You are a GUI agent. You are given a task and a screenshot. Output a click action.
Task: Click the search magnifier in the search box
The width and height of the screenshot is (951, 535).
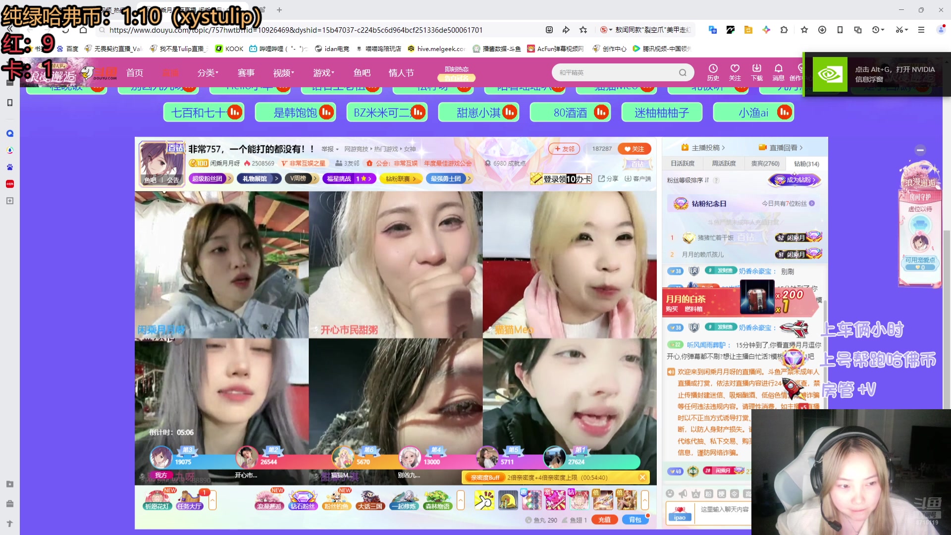point(683,73)
